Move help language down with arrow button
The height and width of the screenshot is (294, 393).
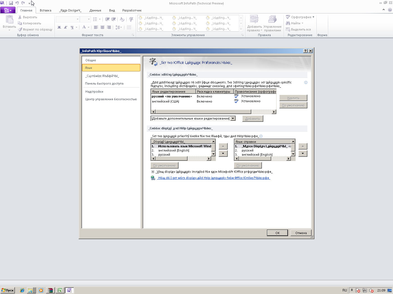pos(303,153)
